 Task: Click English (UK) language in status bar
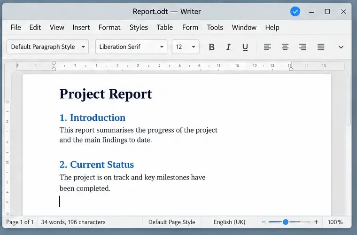coord(230,222)
